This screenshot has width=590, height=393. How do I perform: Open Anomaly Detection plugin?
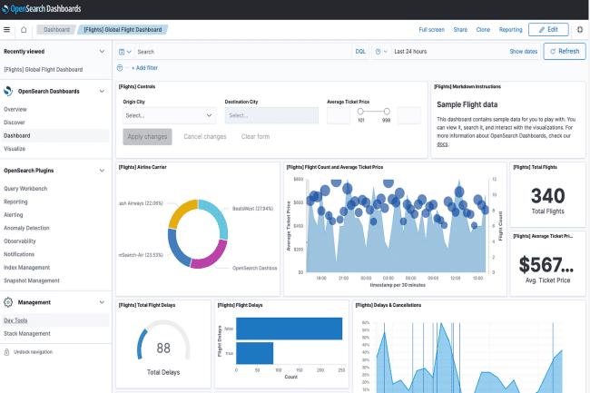[26, 228]
